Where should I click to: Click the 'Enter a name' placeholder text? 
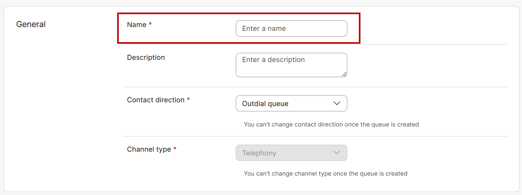click(264, 29)
